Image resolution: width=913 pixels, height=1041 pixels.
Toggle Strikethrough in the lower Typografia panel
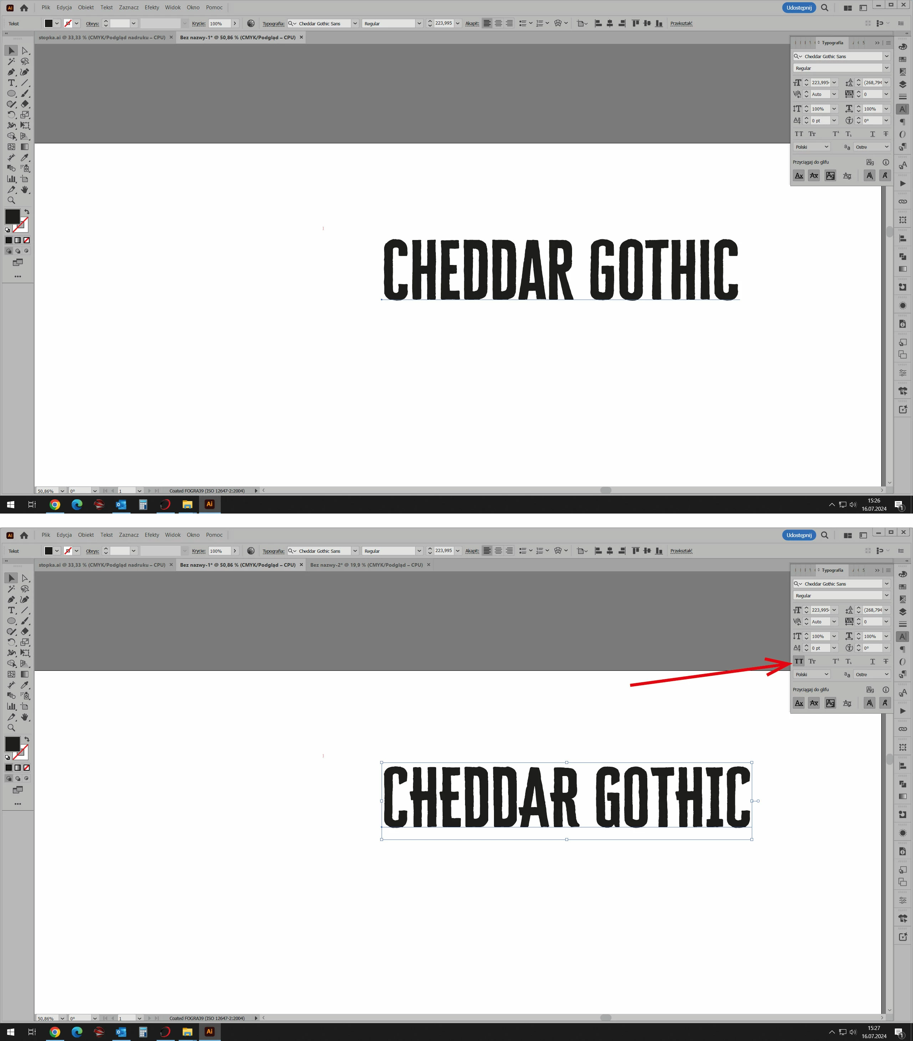[886, 662]
